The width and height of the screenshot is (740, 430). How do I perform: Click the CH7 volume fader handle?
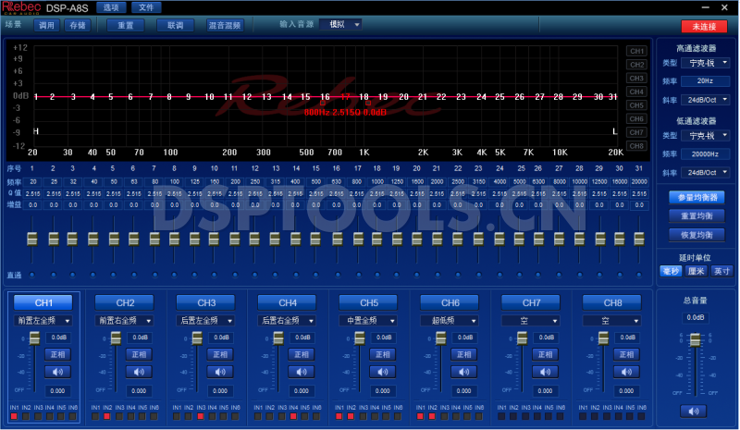click(x=522, y=338)
